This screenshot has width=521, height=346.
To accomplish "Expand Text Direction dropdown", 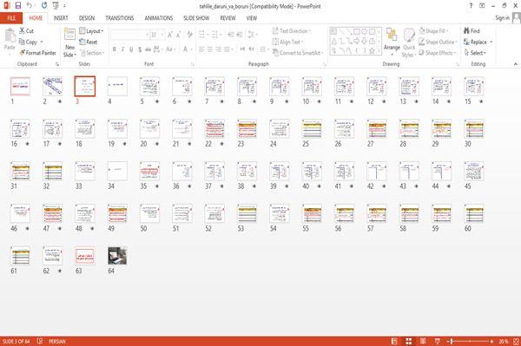I will tap(292, 31).
